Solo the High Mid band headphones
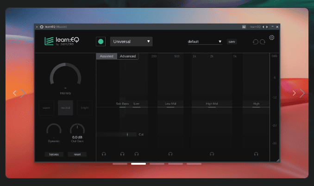This screenshot has height=186, width=314. pos(212,154)
